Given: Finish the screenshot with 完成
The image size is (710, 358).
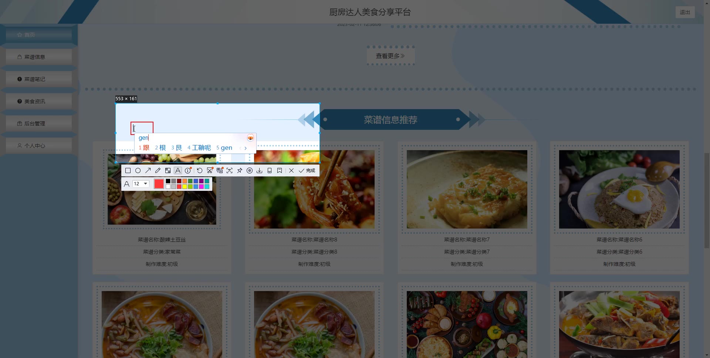Looking at the screenshot, I should (307, 170).
